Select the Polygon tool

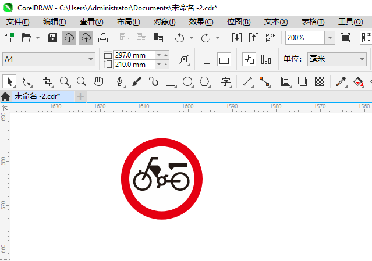click(x=204, y=82)
